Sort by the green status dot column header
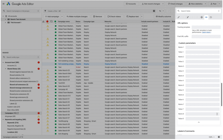Viewport: 223px width, 140px height. (55, 21)
